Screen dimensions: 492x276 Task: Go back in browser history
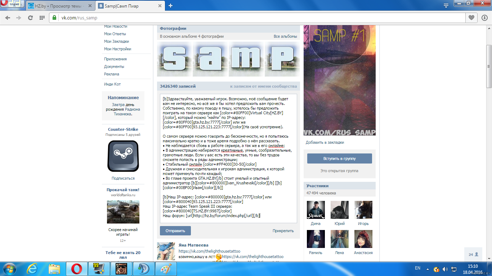[8, 18]
